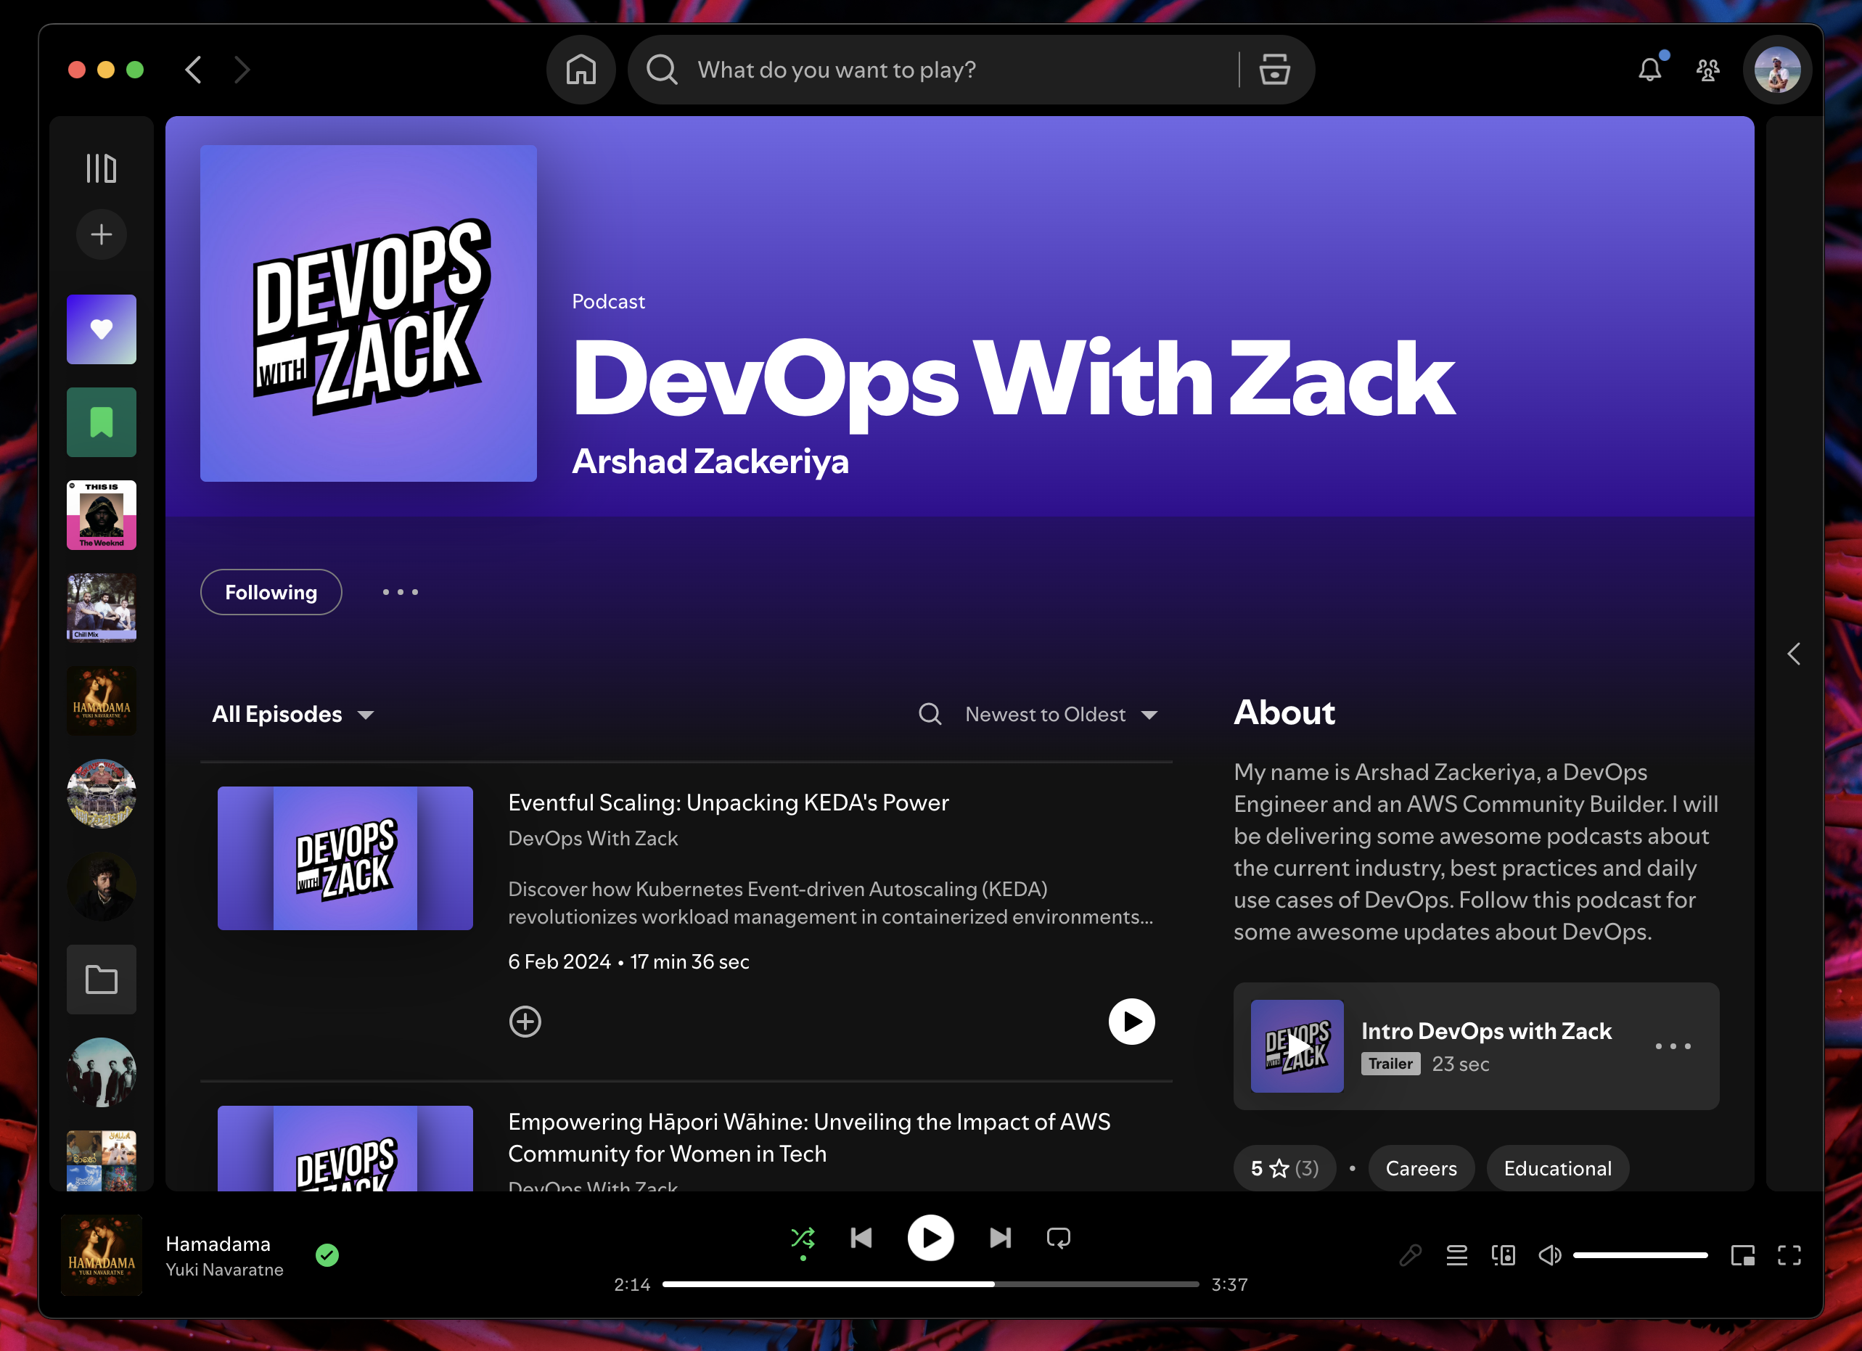Image resolution: width=1862 pixels, height=1351 pixels.
Task: Open Your Episodes saved podcasts
Action: [x=101, y=422]
